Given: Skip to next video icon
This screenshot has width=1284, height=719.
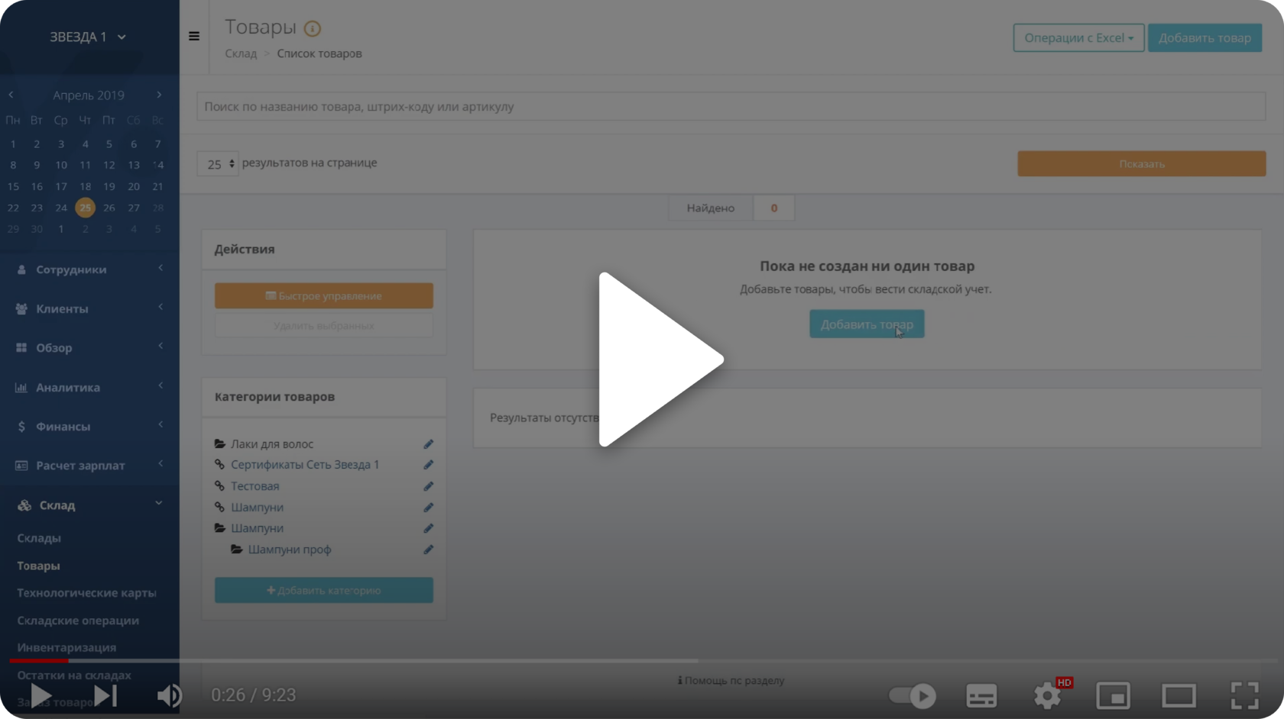Looking at the screenshot, I should coord(105,695).
